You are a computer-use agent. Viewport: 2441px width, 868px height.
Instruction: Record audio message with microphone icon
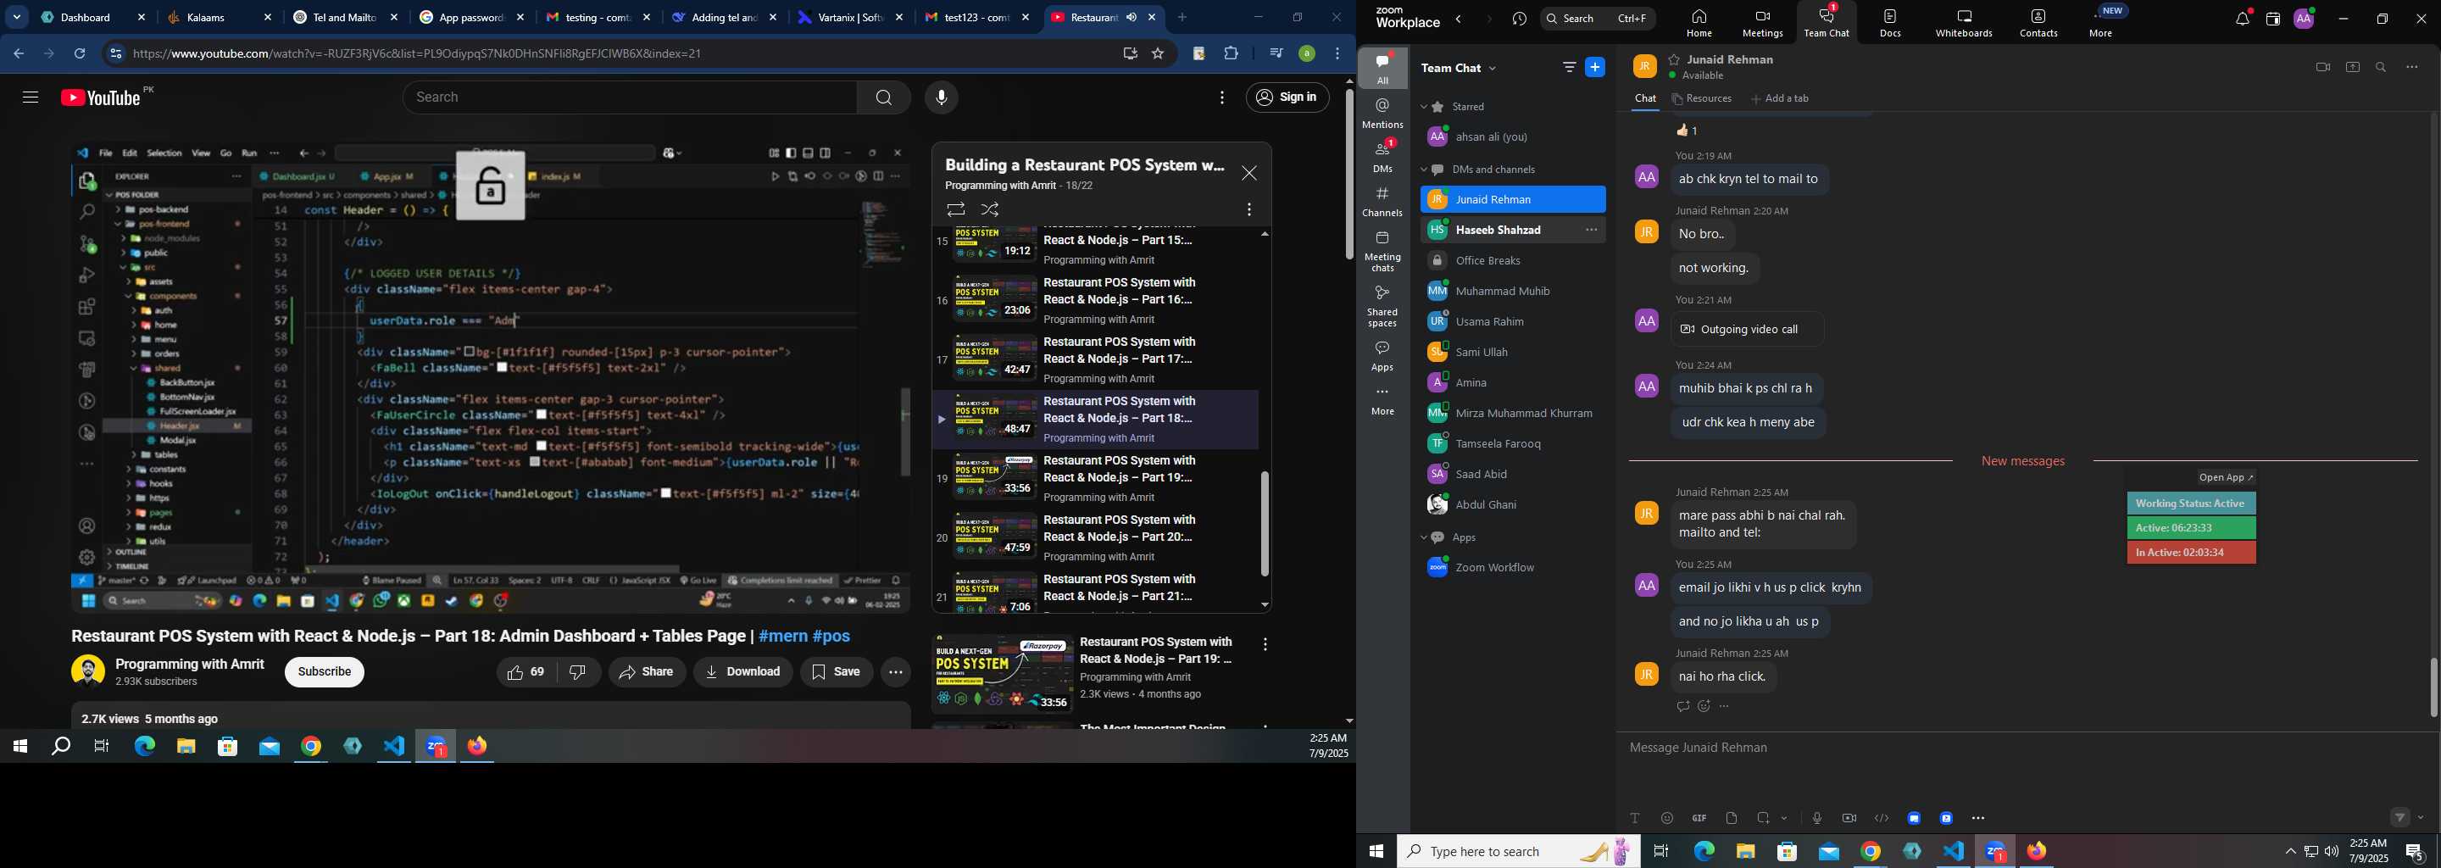(x=1816, y=818)
